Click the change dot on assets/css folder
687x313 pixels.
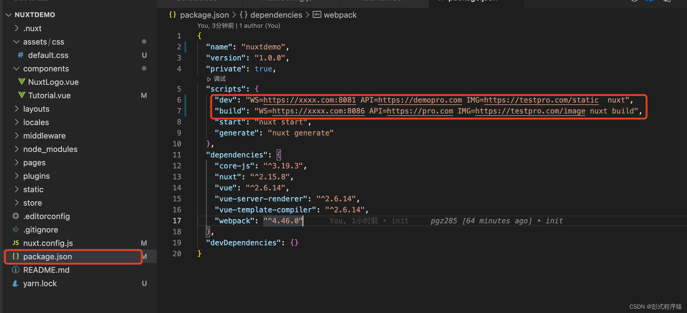[144, 41]
